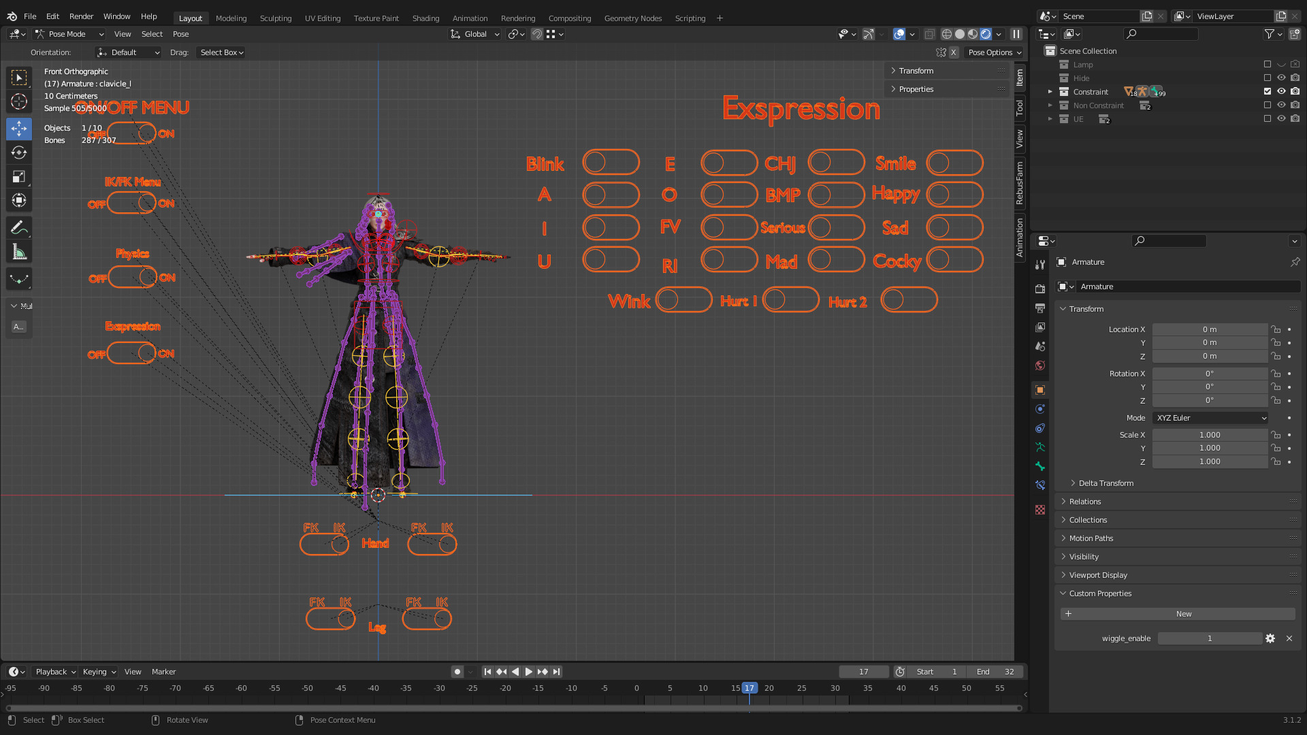Open the Texture properties tab

(x=1040, y=510)
